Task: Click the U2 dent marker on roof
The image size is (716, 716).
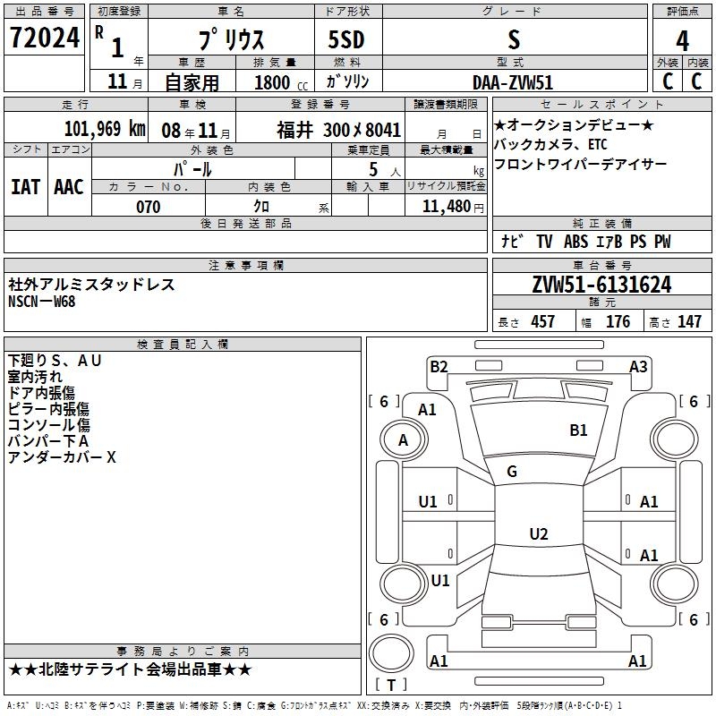Action: [539, 533]
